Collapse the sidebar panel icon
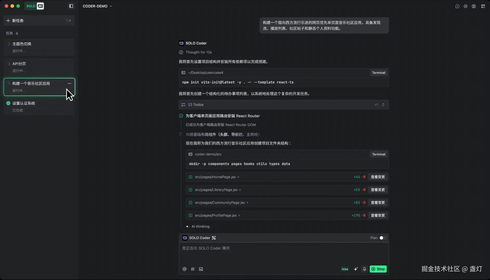 click(x=71, y=6)
